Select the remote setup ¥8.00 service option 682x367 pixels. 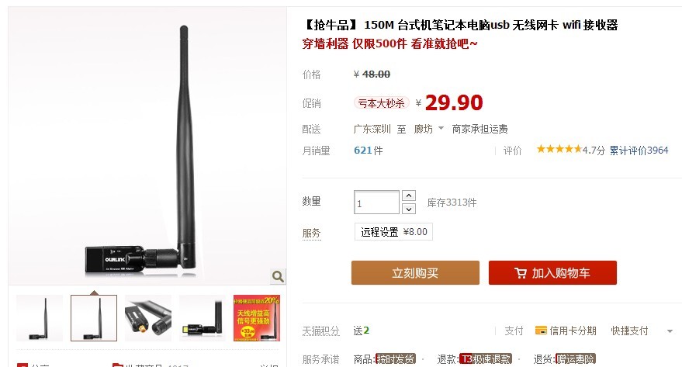pos(393,232)
